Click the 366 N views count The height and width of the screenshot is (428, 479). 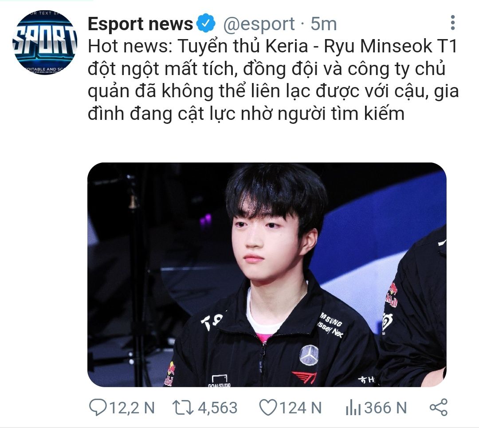[x=385, y=408]
